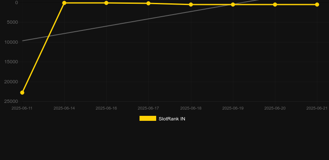This screenshot has height=160, width=329.
Task: Select the 2025-06-17 date label on axis
Action: tap(148, 108)
